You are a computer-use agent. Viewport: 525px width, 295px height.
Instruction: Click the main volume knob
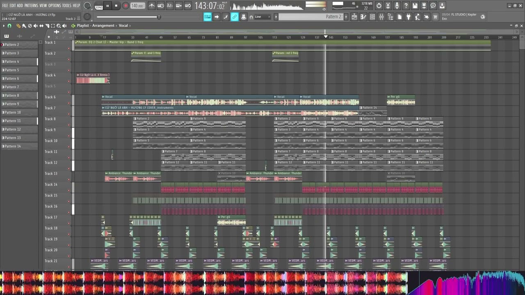tap(87, 6)
